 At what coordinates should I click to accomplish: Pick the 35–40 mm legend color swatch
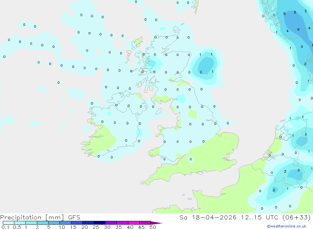[x=122, y=223]
